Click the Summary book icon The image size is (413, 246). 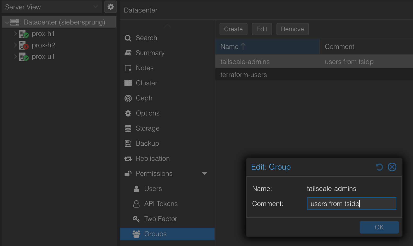pyautogui.click(x=128, y=53)
